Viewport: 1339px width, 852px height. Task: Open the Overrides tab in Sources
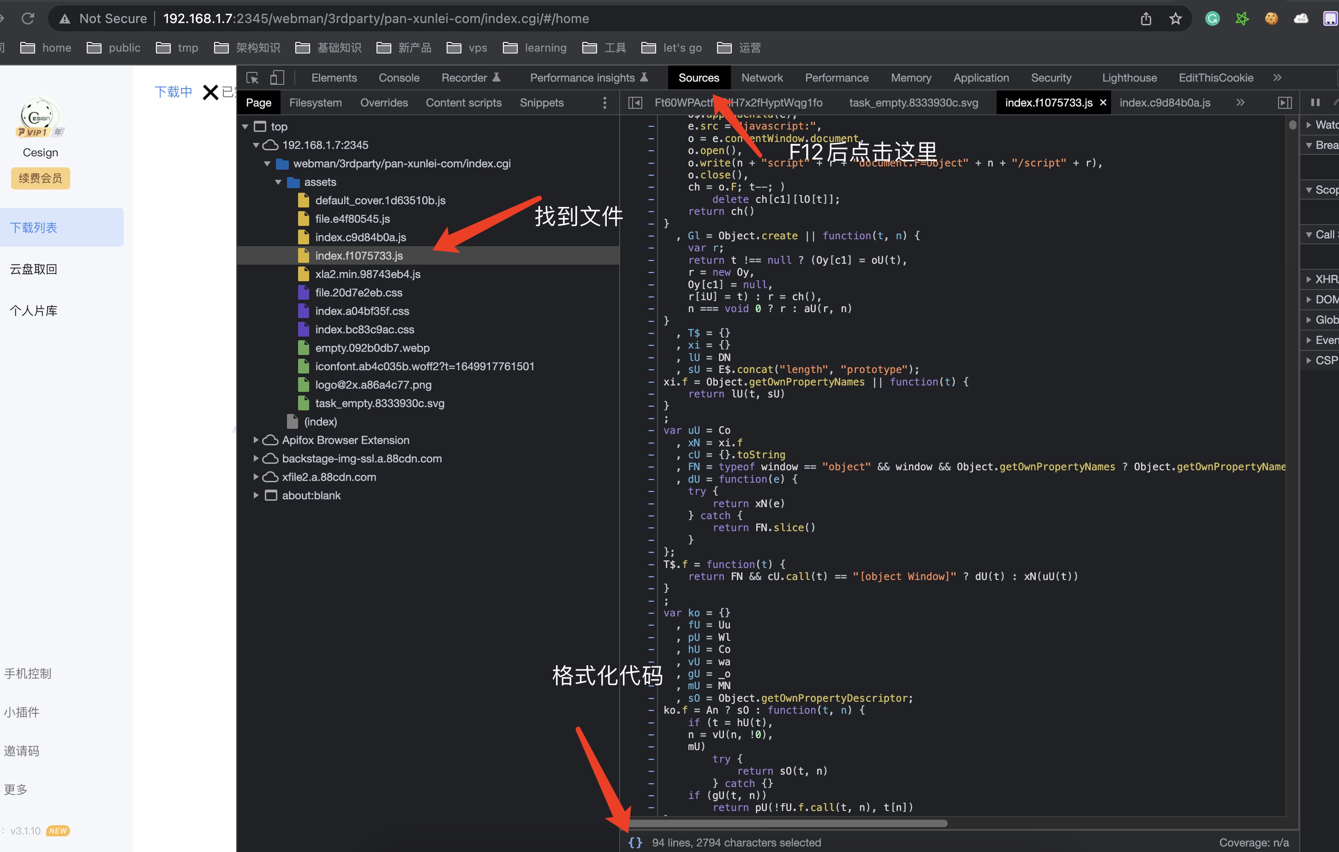coord(383,101)
